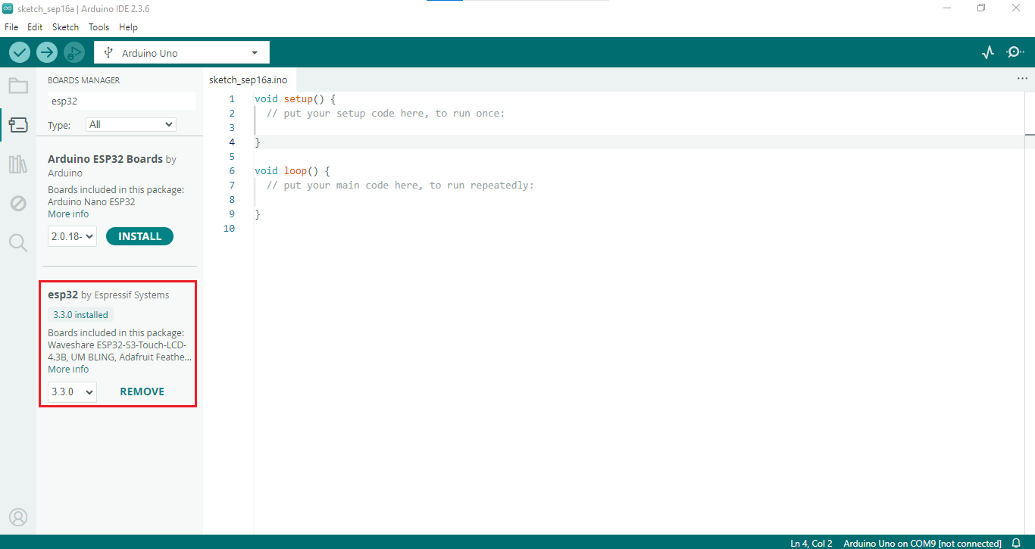Click the Ln 4, Col 2 cursor position
This screenshot has height=549, width=1035.
click(x=811, y=543)
